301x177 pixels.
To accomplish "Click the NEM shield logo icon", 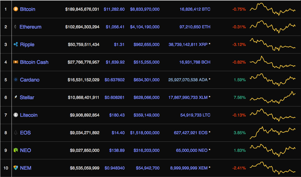I will (x=16, y=168).
